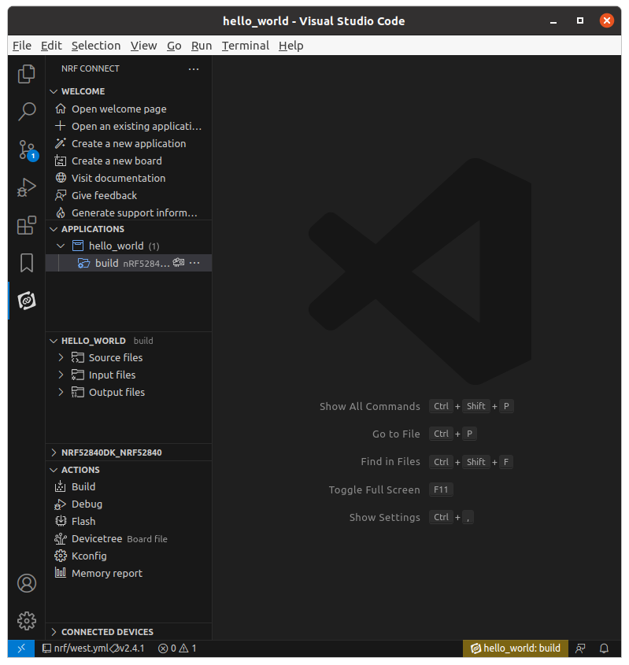
Task: Click Create a new application
Action: click(128, 144)
